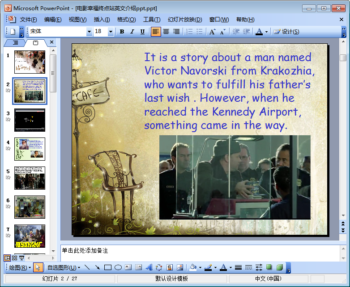Switch to the outline tab in side pane

click(15, 42)
